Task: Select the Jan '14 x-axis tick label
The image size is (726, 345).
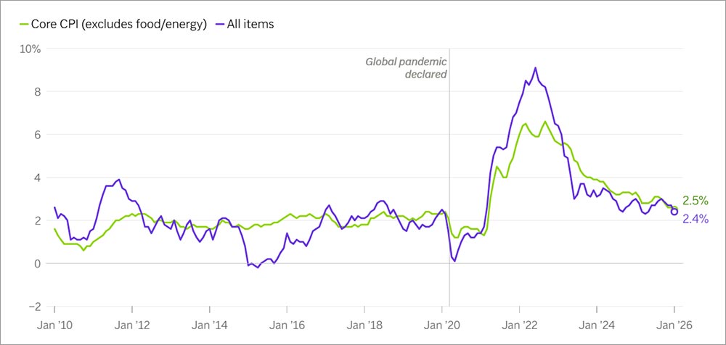Action: point(210,327)
